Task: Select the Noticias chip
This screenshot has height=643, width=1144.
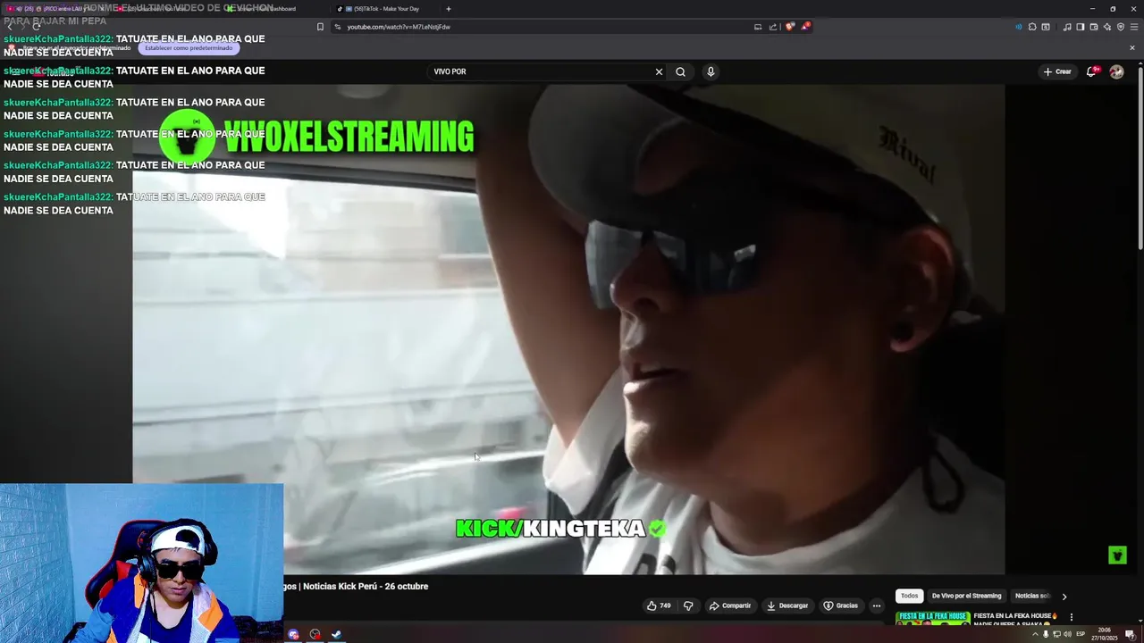Action: pos(1031,596)
